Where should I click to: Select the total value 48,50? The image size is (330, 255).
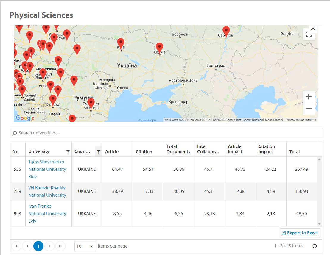[301, 214]
